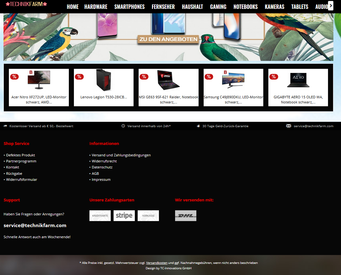The height and width of the screenshot is (275, 341).
Task: Open the AGB link
Action: tap(95, 174)
